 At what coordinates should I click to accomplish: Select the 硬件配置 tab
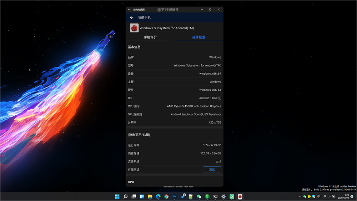click(198, 37)
